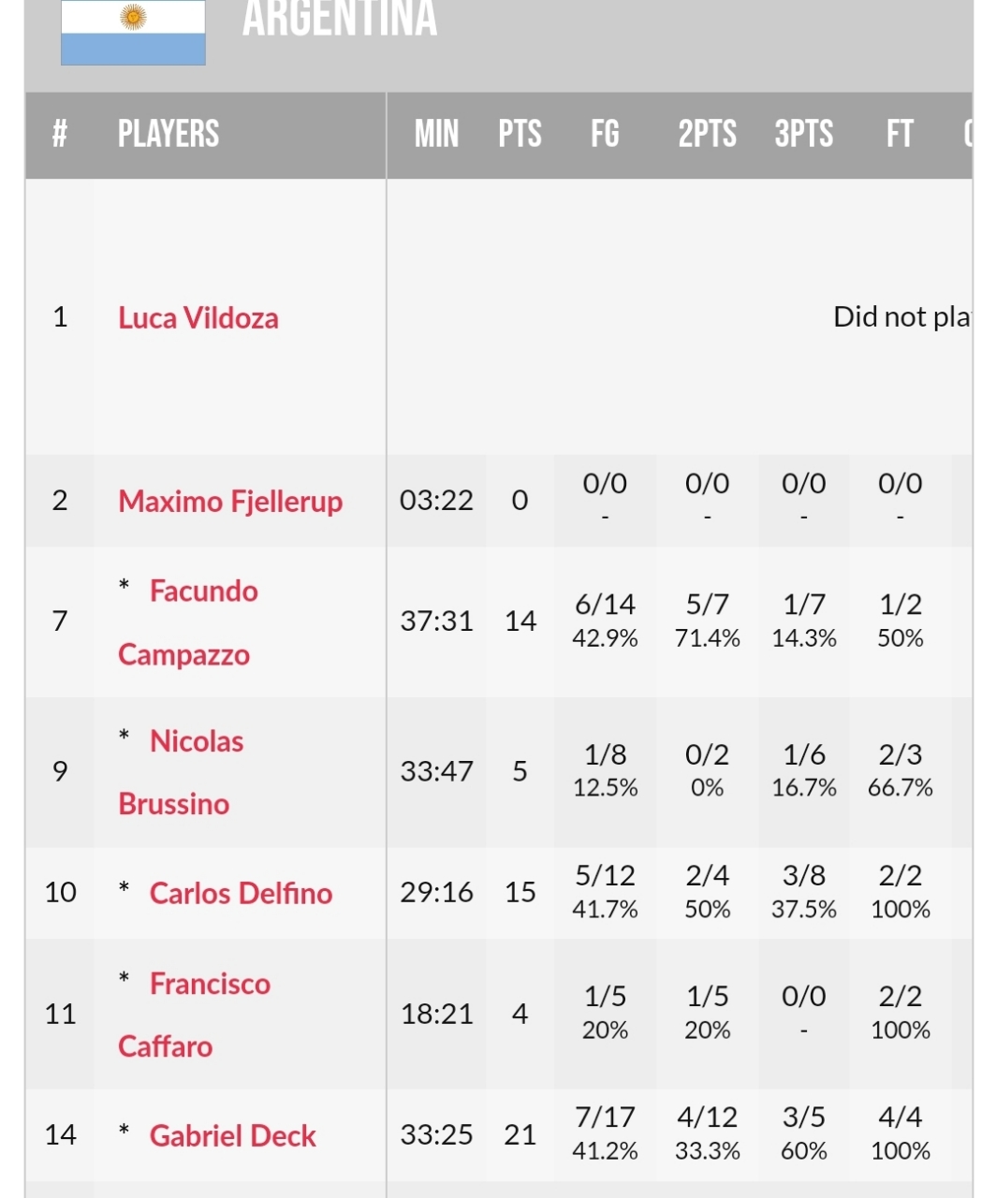This screenshot has height=1198, width=996.
Task: Click the ARGENTINA team title
Action: (340, 19)
